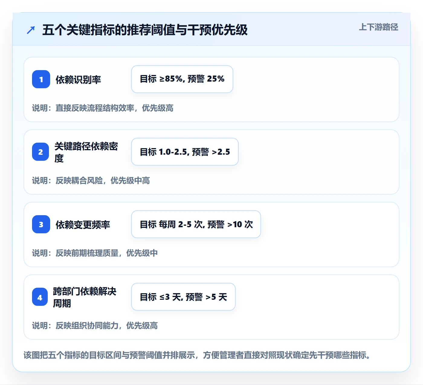Image resolution: width=423 pixels, height=385 pixels.
Task: Click the note 反映前期梳理质量，优先级中
Action: point(106,253)
